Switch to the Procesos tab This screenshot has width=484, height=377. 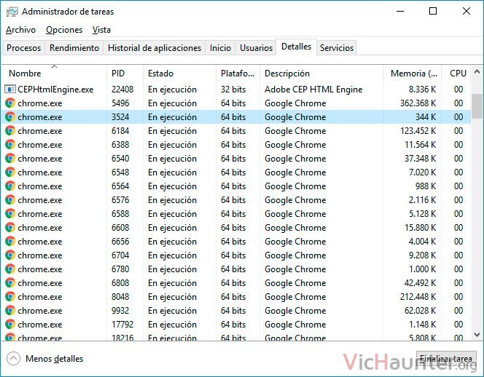(24, 48)
